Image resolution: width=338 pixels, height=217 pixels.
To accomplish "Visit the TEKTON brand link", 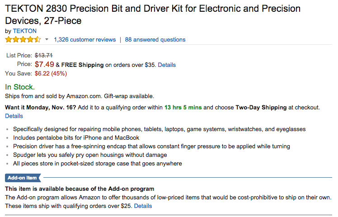I will (25, 31).
